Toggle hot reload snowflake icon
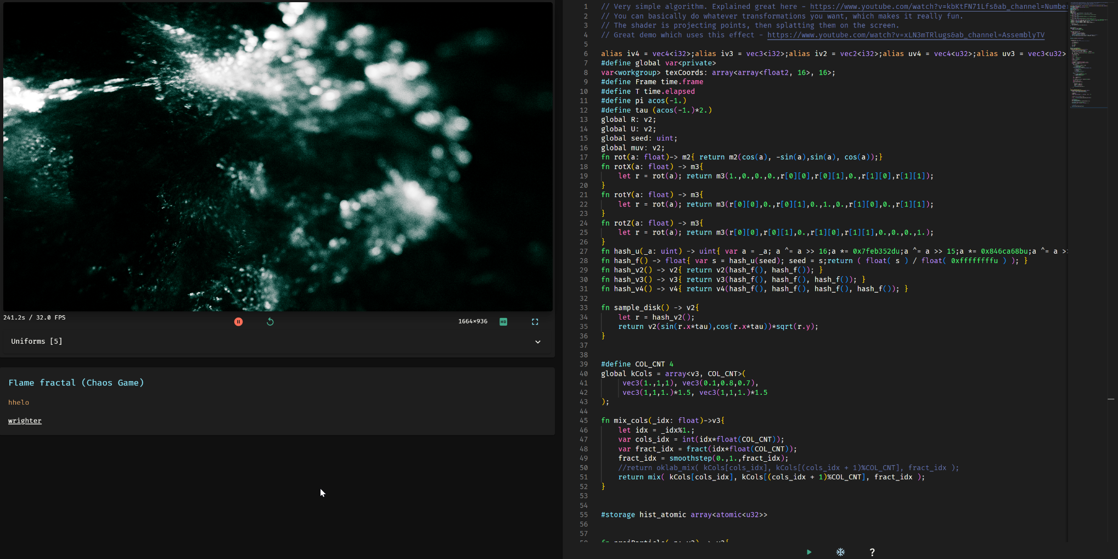Screen dimensions: 1118x559 [840, 552]
